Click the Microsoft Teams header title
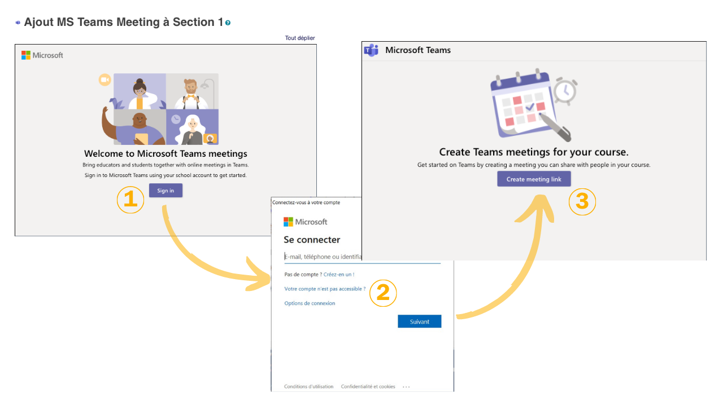This screenshot has width=723, height=406. pyautogui.click(x=418, y=50)
